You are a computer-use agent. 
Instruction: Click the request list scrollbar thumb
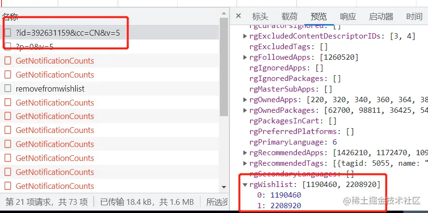tap(224, 67)
